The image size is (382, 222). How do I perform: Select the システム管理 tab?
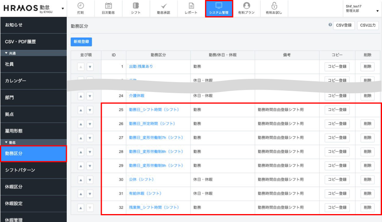pyautogui.click(x=219, y=9)
